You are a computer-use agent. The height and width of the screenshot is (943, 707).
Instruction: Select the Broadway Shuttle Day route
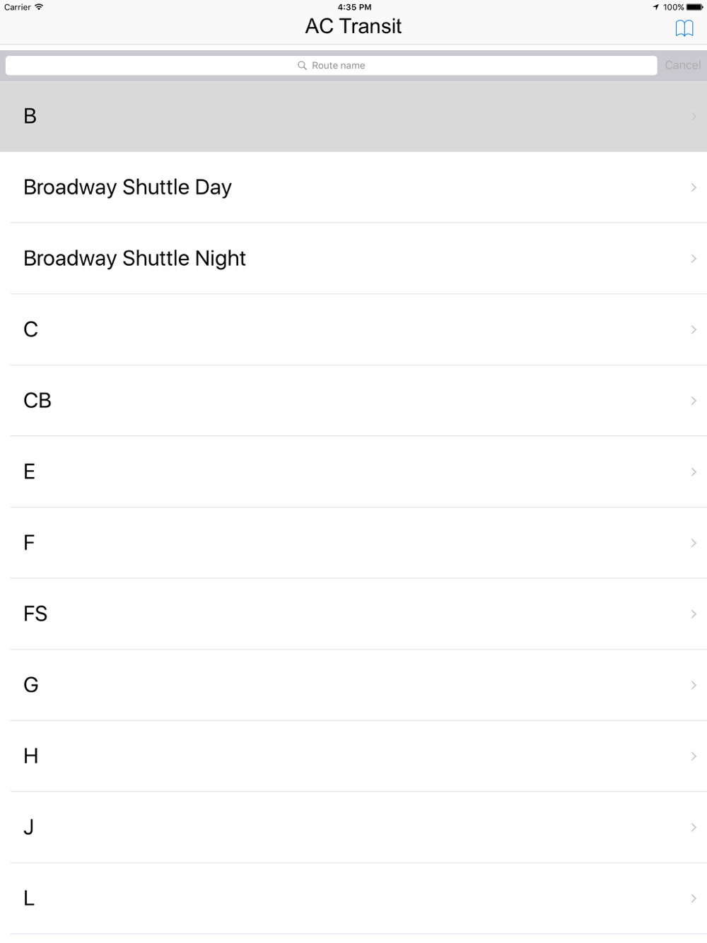tap(353, 187)
